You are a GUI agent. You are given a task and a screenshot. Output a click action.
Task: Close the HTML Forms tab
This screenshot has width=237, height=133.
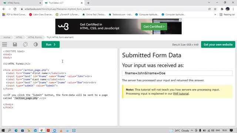40,3
